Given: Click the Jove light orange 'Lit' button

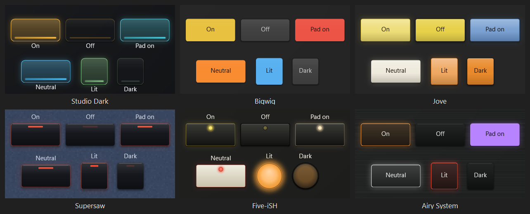Looking at the screenshot, I should (444, 71).
